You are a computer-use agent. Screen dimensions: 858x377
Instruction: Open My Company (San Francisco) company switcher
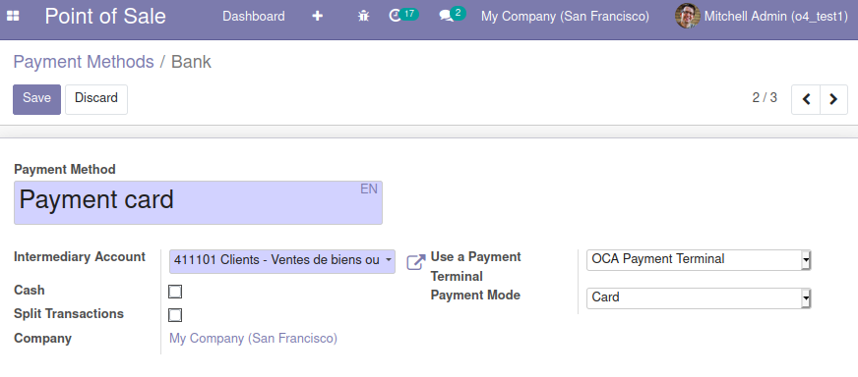pyautogui.click(x=565, y=17)
